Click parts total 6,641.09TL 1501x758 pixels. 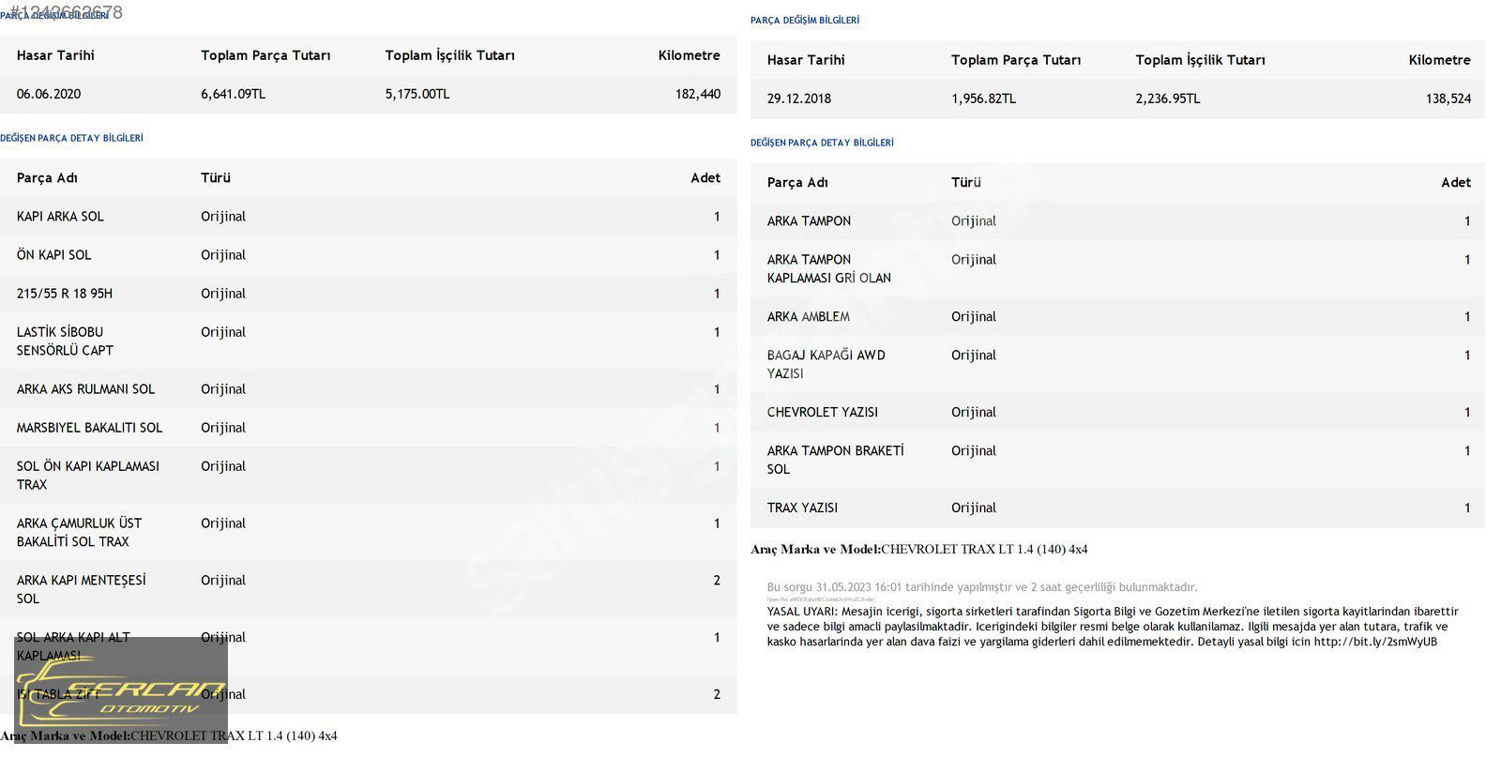coord(233,94)
